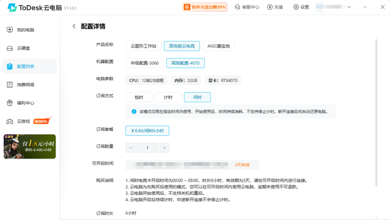The height and width of the screenshot is (220, 390).
Task: Open 设置 from the top bar
Action: tap(301, 7)
